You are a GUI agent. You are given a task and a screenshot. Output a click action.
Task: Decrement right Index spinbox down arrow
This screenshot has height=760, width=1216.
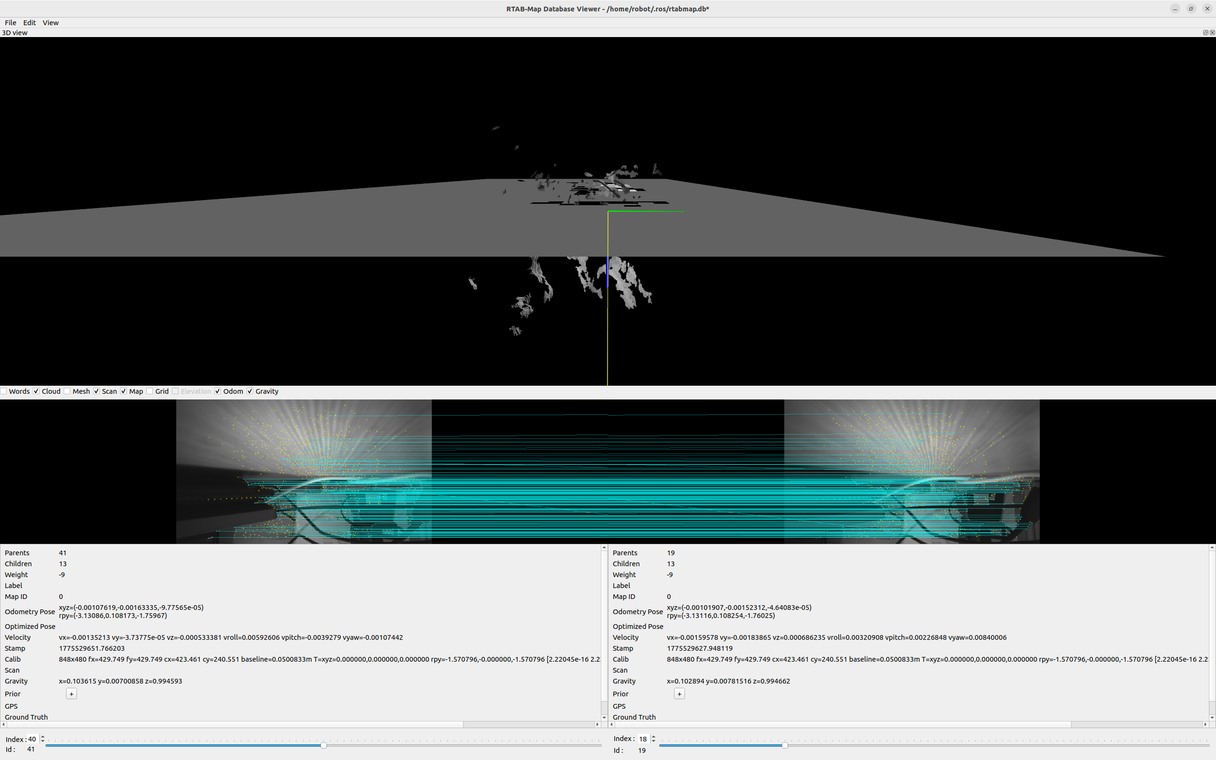coord(653,741)
